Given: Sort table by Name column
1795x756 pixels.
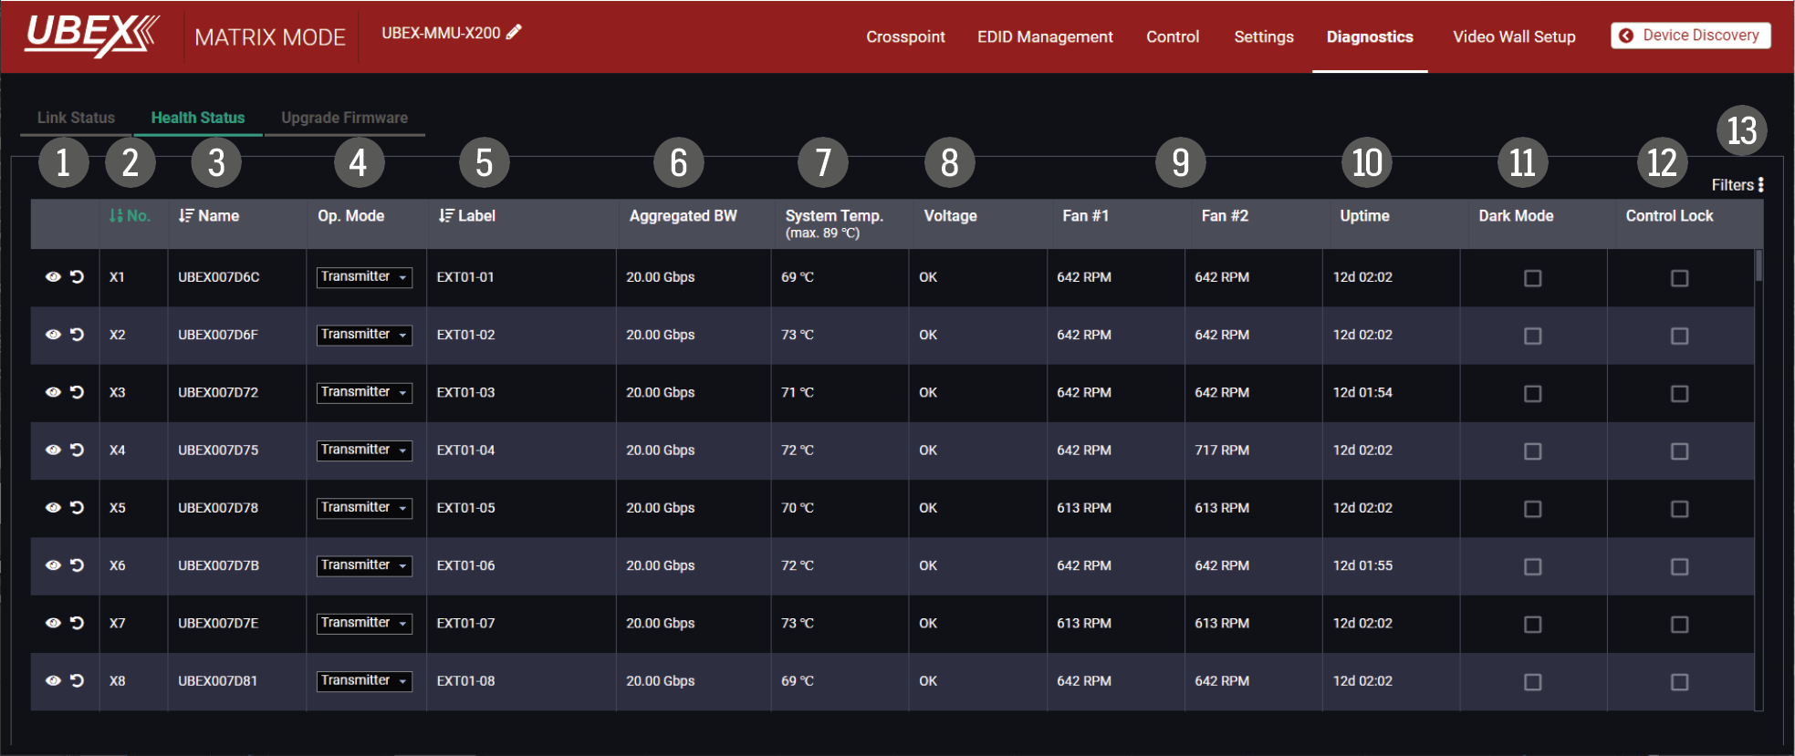Looking at the screenshot, I should click(x=209, y=216).
